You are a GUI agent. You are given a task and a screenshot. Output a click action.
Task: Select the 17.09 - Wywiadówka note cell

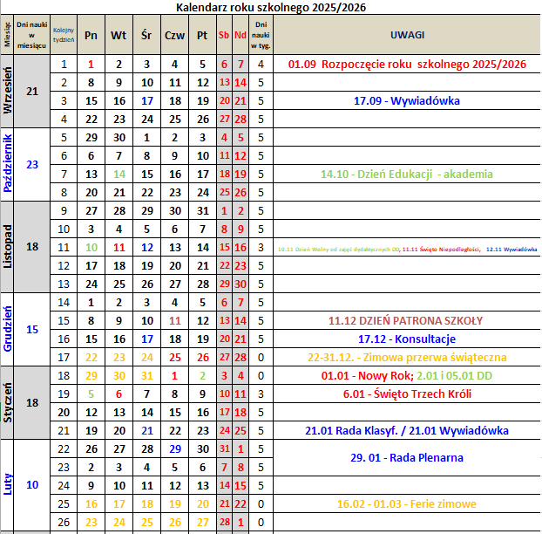point(407,100)
